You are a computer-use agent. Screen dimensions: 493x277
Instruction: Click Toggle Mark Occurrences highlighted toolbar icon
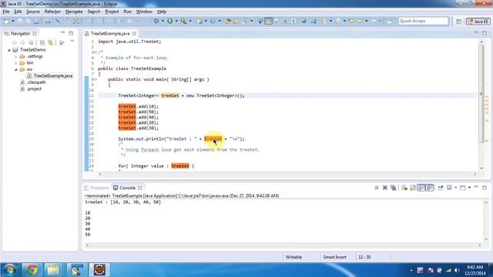[269, 21]
